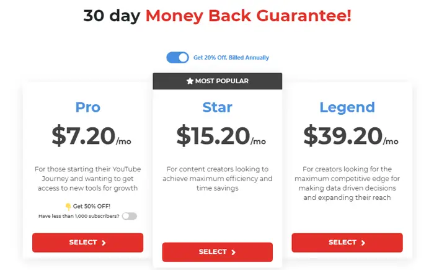The width and height of the screenshot is (434, 270).
Task: Click the Star plan title
Action: [217, 107]
